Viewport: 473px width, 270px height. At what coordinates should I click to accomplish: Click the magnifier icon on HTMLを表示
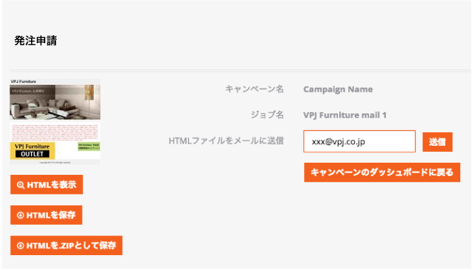coord(20,184)
